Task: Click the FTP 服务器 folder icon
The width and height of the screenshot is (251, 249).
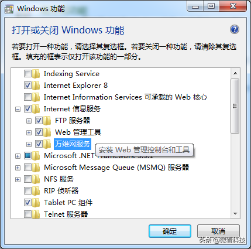Action: tap(47, 121)
